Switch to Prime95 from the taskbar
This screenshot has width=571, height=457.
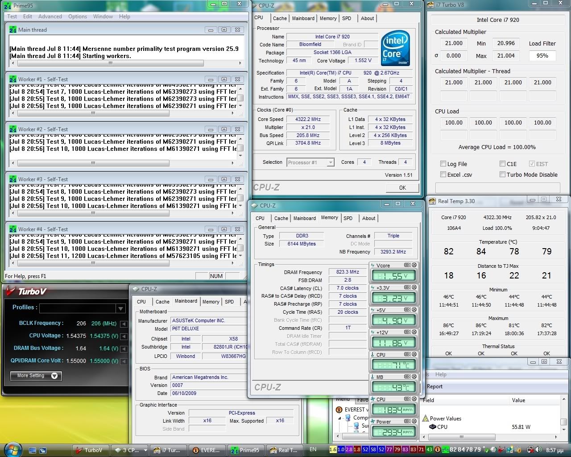click(245, 450)
